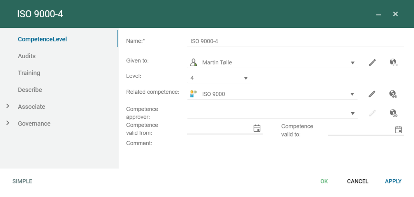Select the Describe tab
Image resolution: width=414 pixels, height=197 pixels.
pyautogui.click(x=30, y=90)
